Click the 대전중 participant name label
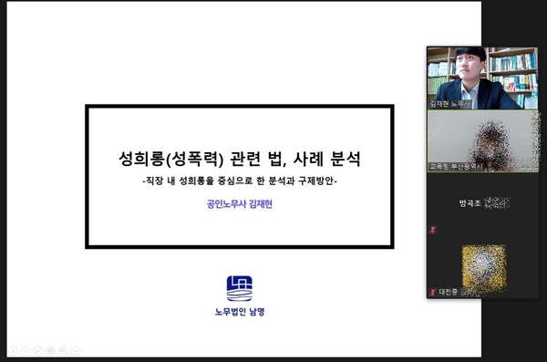Image resolution: width=547 pixels, height=362 pixels. [448, 292]
